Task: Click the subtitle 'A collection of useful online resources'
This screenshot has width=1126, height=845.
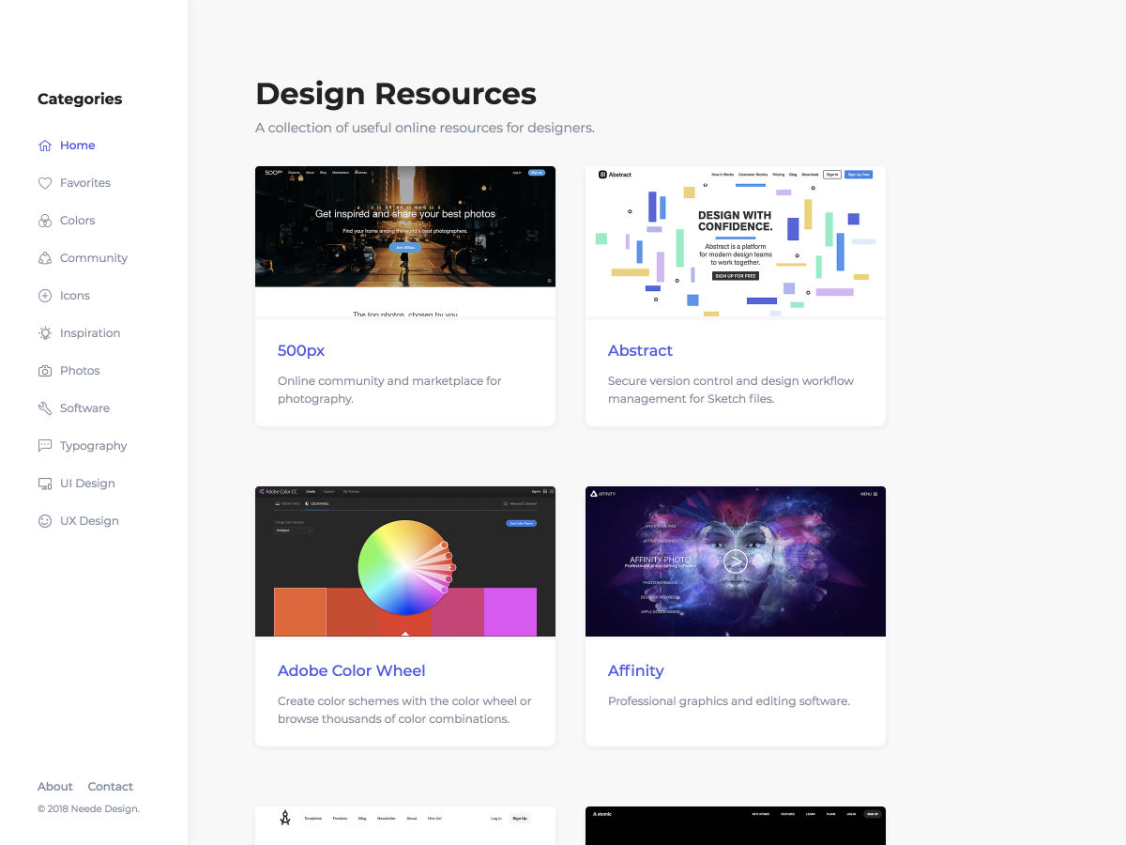Action: (425, 128)
